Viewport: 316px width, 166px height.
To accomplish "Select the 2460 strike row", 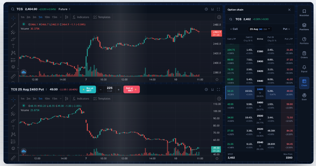I will pos(260,93).
